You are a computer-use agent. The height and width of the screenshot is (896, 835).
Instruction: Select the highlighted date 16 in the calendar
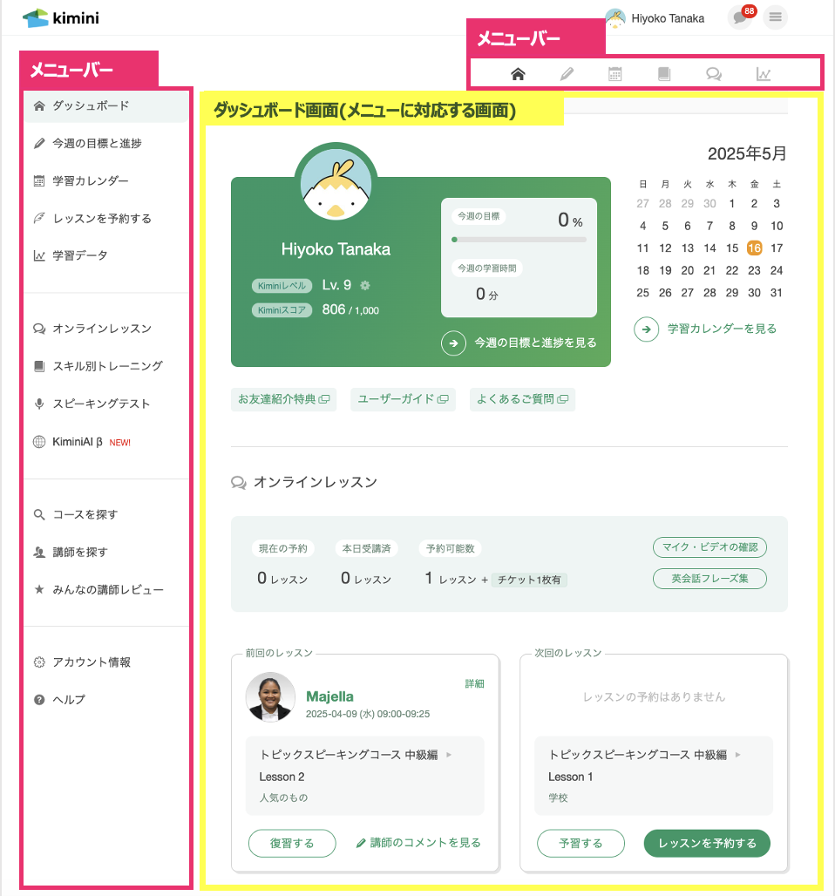click(755, 248)
